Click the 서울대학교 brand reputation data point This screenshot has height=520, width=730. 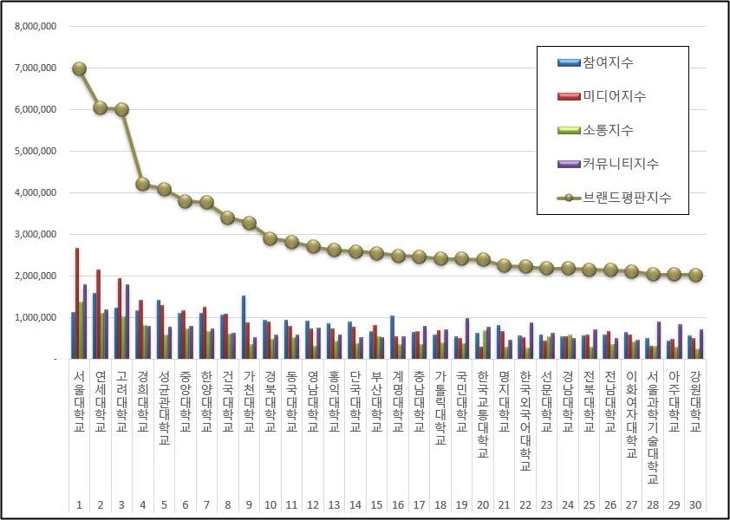tap(79, 69)
